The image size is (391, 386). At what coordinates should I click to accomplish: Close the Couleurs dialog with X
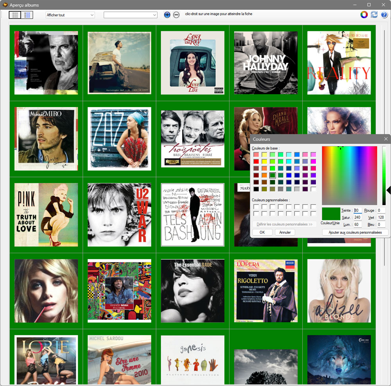[x=386, y=139]
